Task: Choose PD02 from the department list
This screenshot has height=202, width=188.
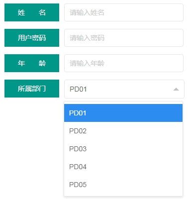Action: 123,131
